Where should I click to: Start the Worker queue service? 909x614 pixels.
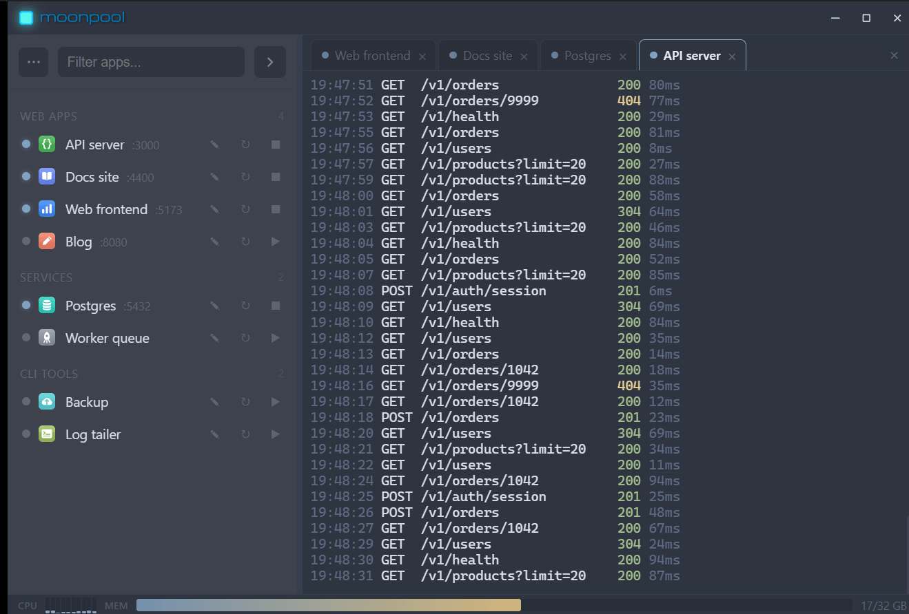coord(276,338)
